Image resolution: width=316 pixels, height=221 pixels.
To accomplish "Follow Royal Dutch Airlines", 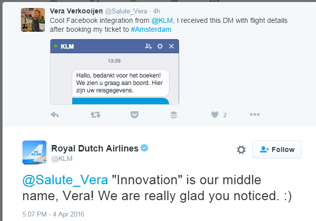I will 277,149.
